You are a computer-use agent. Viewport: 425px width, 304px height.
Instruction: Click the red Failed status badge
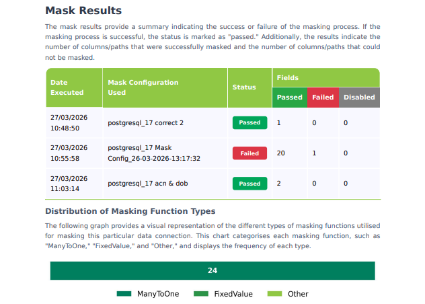coord(249,153)
